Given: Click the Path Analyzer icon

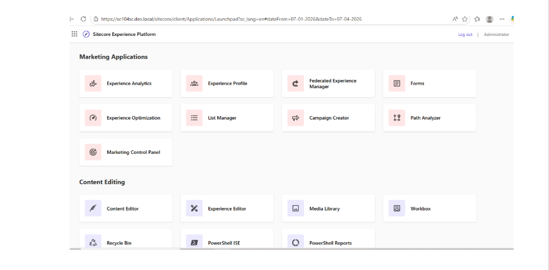Looking at the screenshot, I should pos(397,118).
